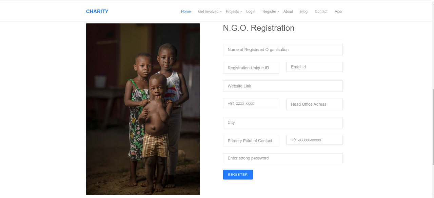Click the Head Office Adress field
Viewport: 434px width, 198px height.
click(x=314, y=104)
